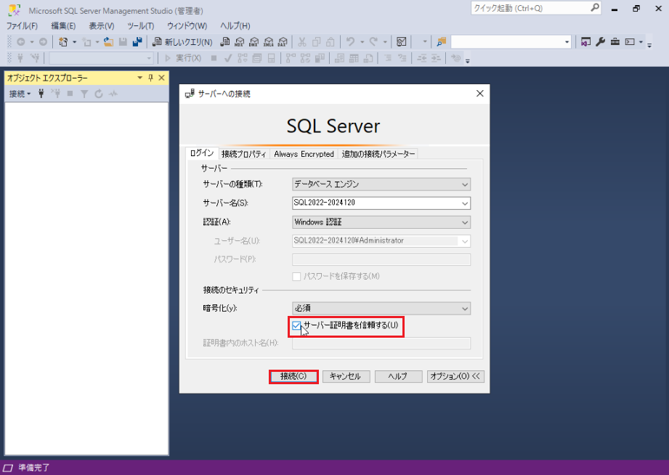The image size is (669, 475).
Task: Switch to the 追加の接続パラメーター tab
Action: pyautogui.click(x=378, y=154)
